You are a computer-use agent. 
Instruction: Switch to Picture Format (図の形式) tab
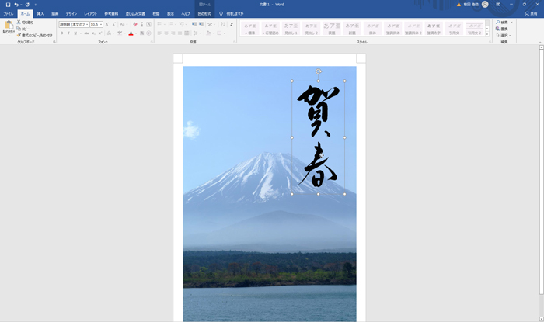(204, 13)
